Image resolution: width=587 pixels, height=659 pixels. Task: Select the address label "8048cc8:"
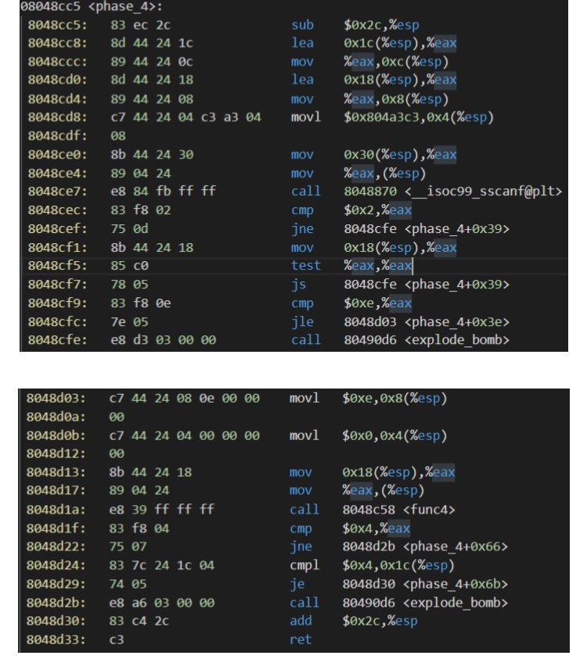point(58,43)
